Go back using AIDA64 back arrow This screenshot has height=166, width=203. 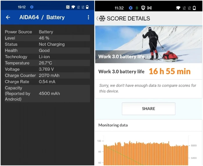(8, 17)
